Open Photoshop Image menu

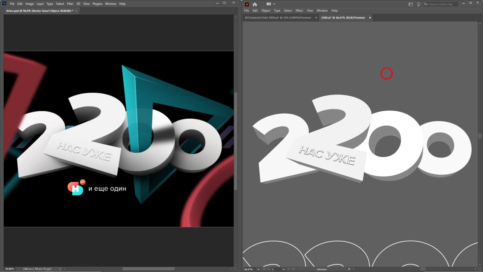(29, 4)
